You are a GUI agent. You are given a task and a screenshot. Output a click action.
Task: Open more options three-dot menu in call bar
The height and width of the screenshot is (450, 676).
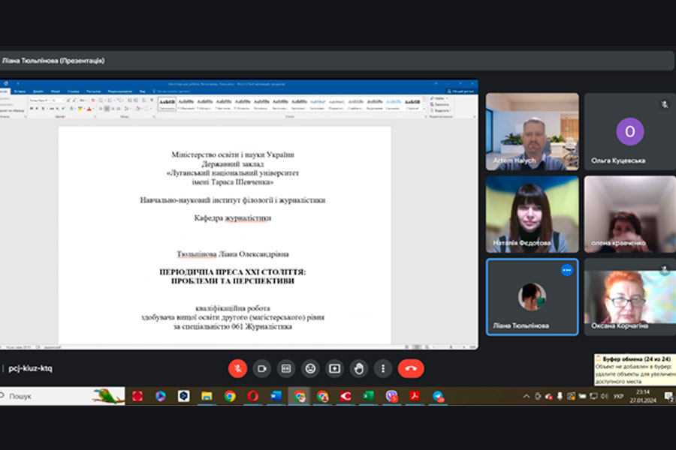click(383, 368)
